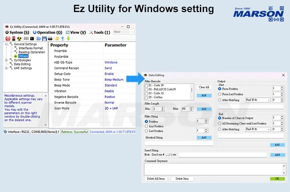Click the Identical String input field
Image resolution: width=290 pixels, height=192 pixels.
click(x=178, y=143)
